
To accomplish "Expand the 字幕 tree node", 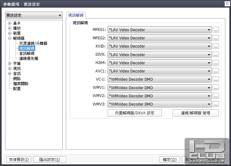I will [x=9, y=64].
